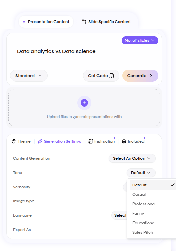
Task: Click the Instruction notepad icon
Action: tap(91, 141)
